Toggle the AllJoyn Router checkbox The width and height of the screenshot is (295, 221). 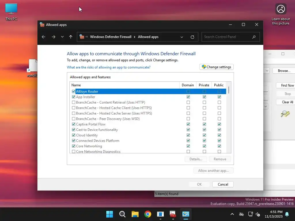click(73, 92)
